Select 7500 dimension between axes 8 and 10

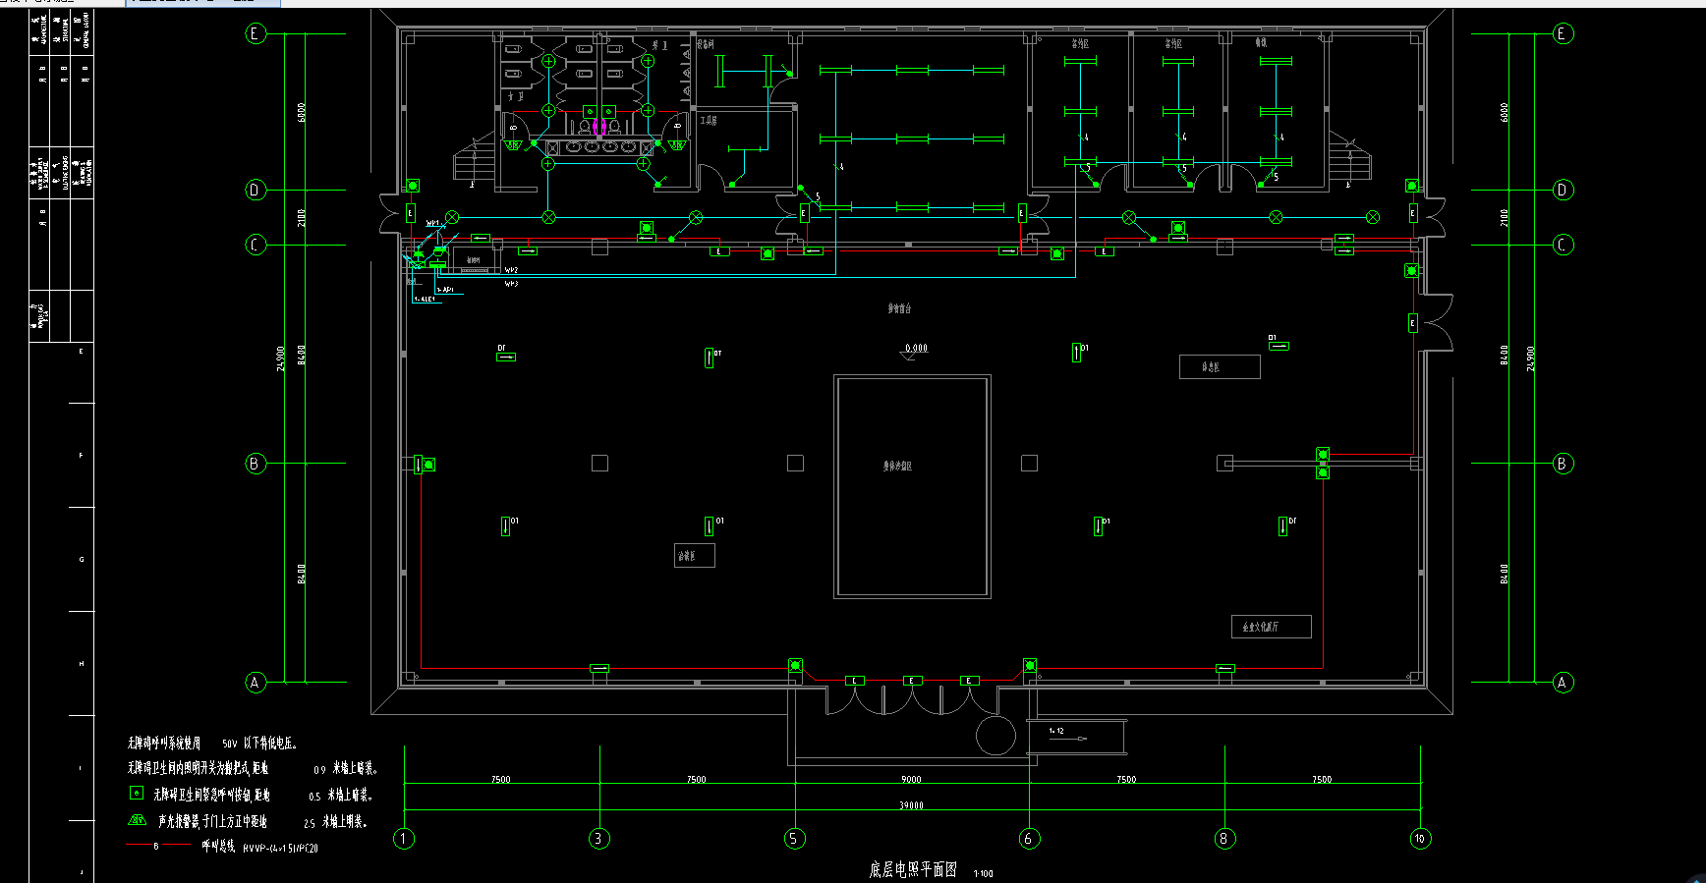tap(1322, 779)
